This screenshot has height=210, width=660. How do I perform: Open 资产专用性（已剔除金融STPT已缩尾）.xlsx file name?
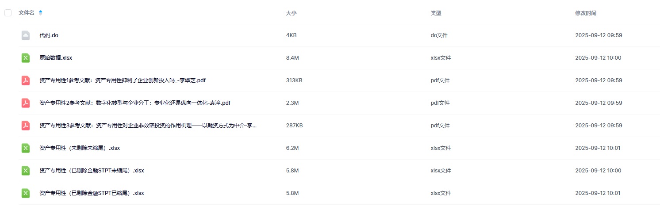click(92, 193)
